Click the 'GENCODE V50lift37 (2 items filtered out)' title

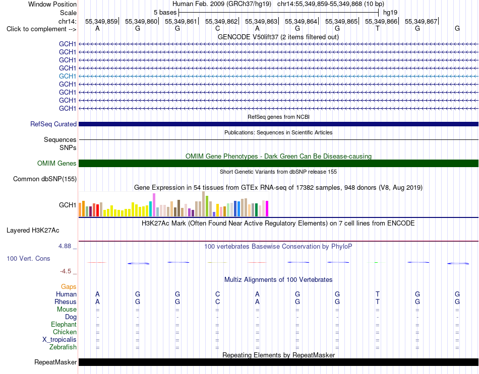tap(278, 37)
